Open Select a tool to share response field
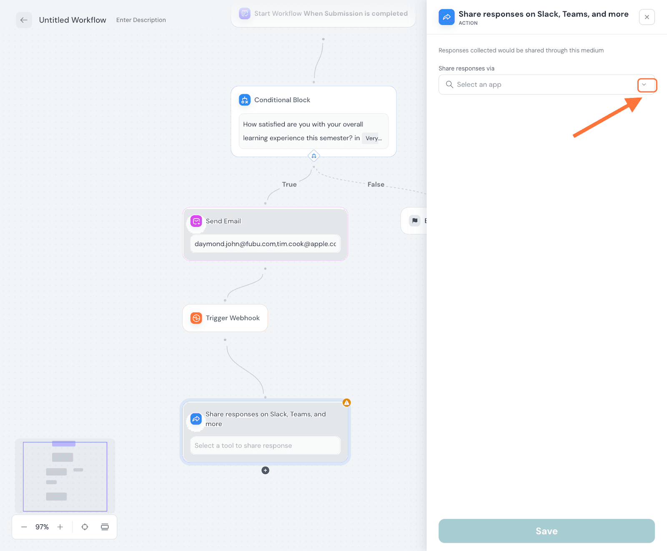Viewport: 667px width, 551px height. [x=265, y=445]
